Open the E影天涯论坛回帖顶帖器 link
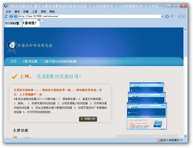 60,62
